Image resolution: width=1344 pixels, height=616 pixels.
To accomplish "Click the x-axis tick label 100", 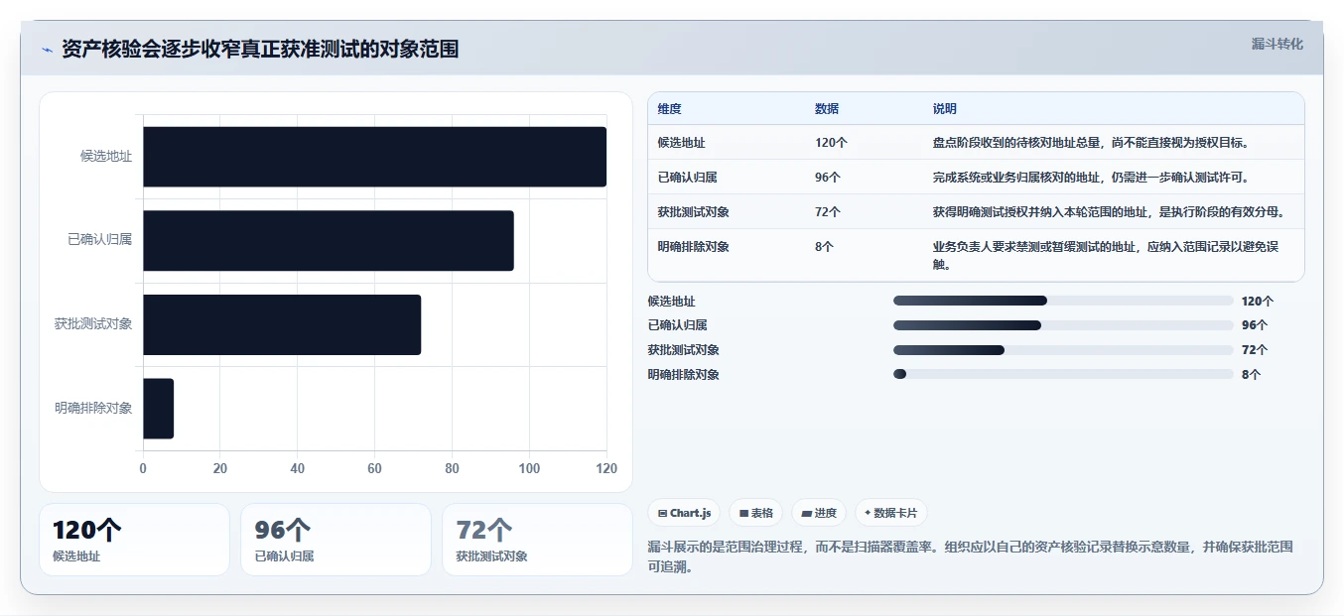I will click(x=529, y=468).
